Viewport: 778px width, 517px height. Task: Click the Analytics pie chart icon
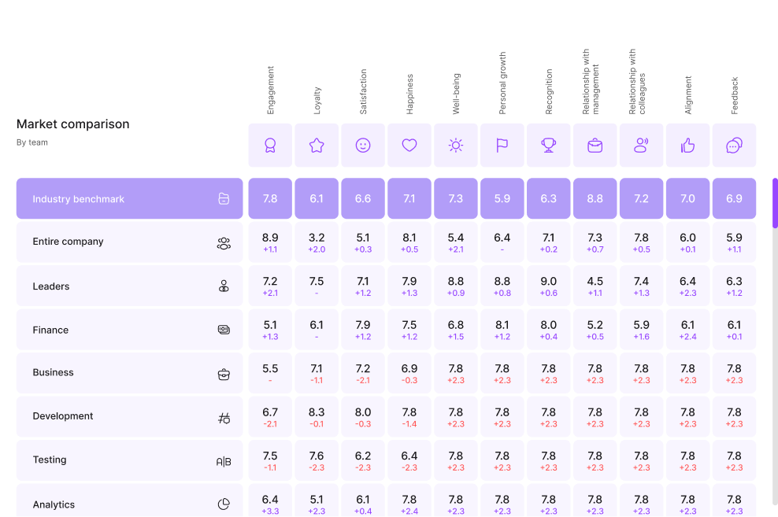224,504
